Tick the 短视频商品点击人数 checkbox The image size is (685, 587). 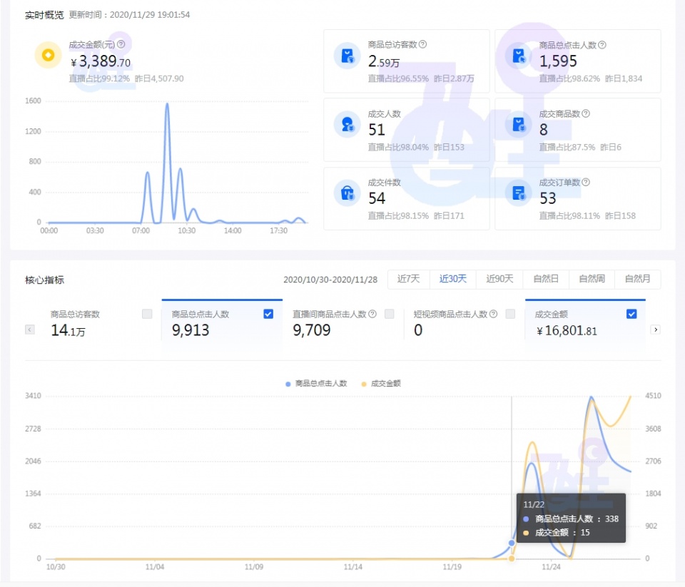(510, 314)
